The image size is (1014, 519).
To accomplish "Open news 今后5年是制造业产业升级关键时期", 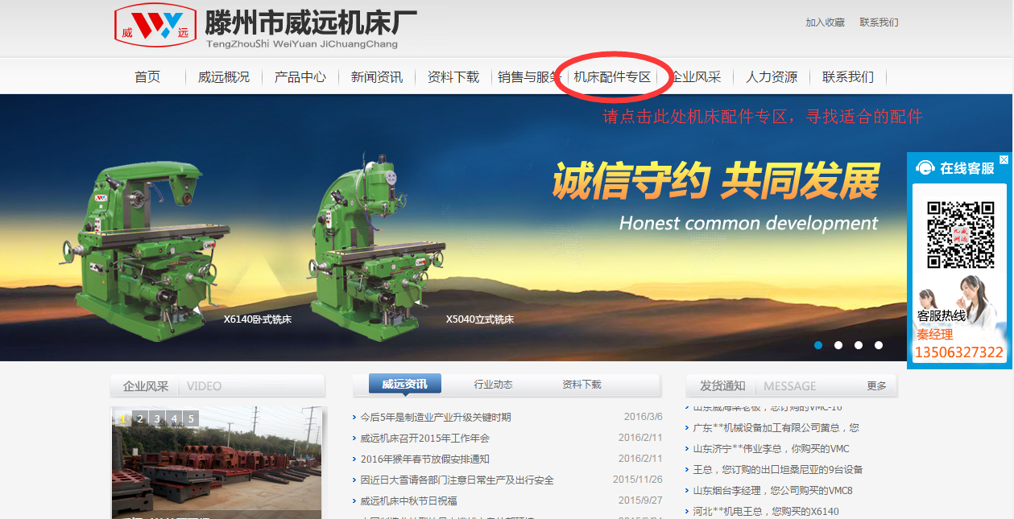I will 435,417.
